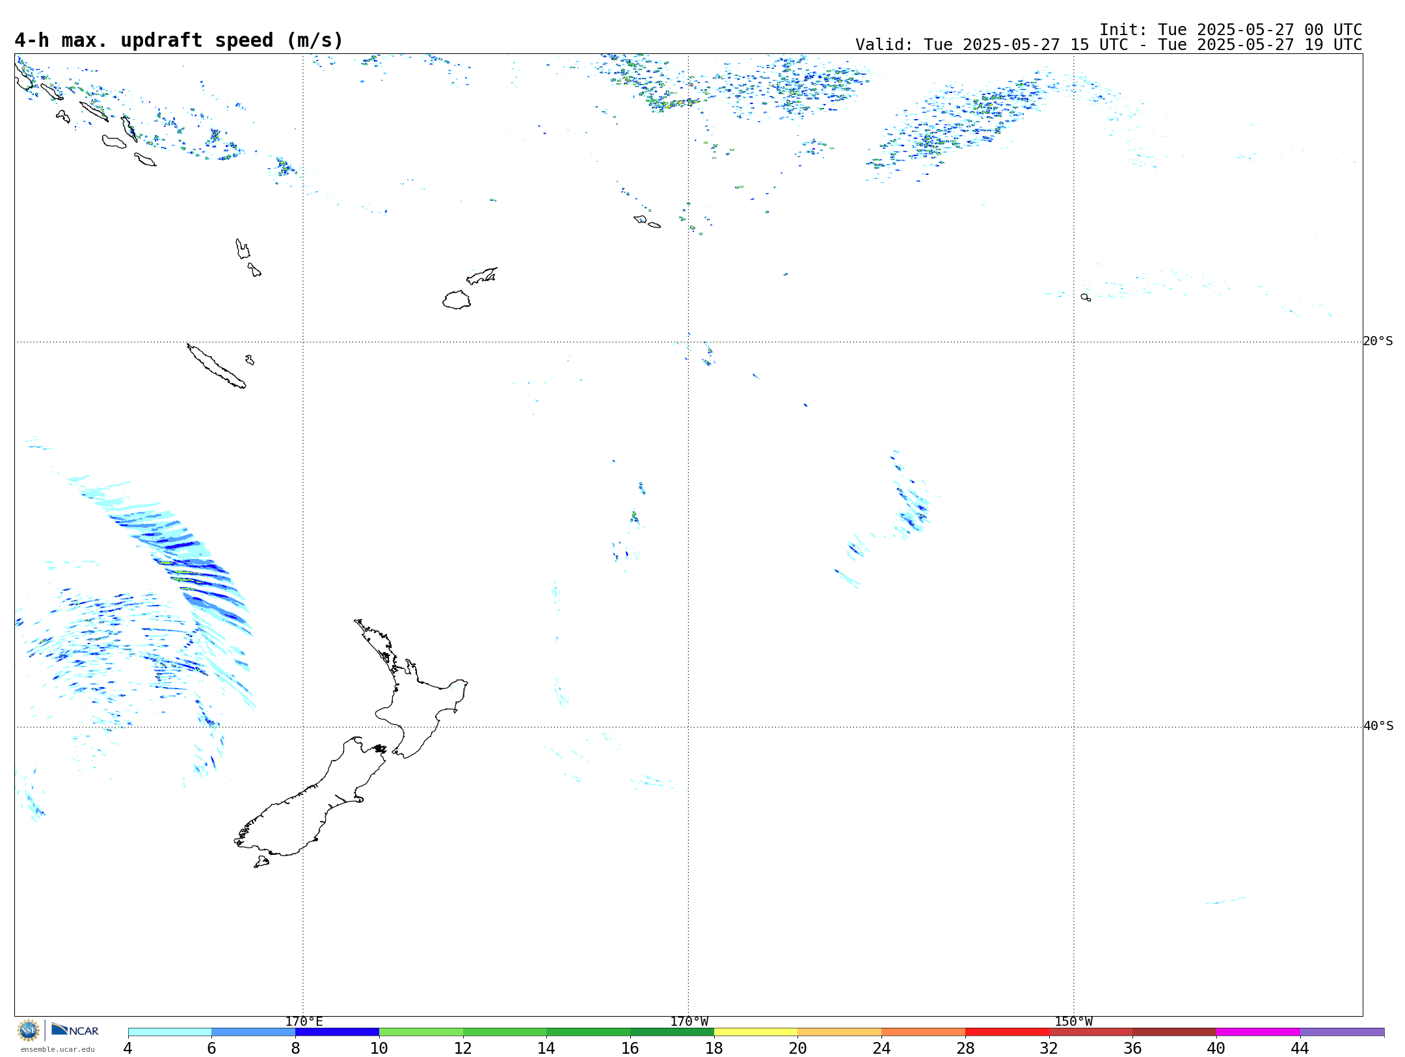Click the colorbar tick label 44
The height and width of the screenshot is (1057, 1405).
click(x=1300, y=1048)
